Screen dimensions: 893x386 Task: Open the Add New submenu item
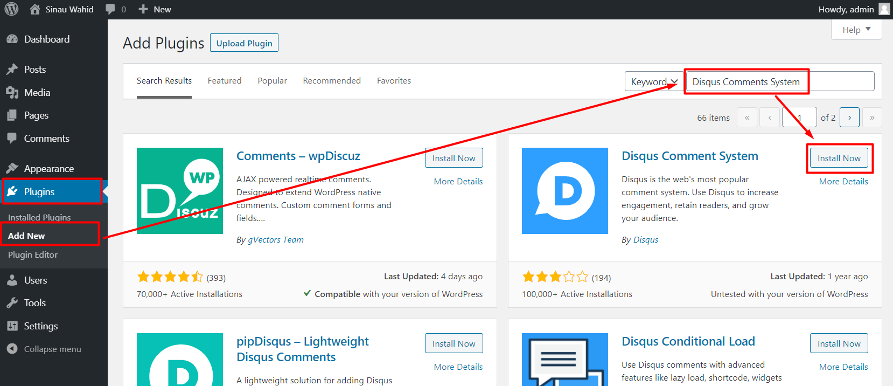tap(26, 236)
